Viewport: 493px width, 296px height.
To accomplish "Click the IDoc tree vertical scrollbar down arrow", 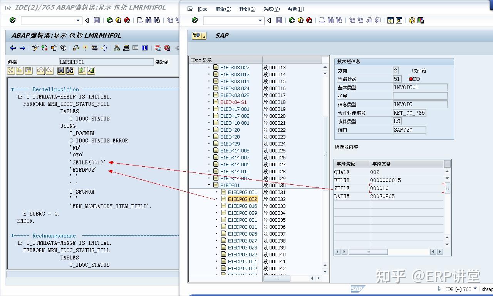I will pos(325,272).
